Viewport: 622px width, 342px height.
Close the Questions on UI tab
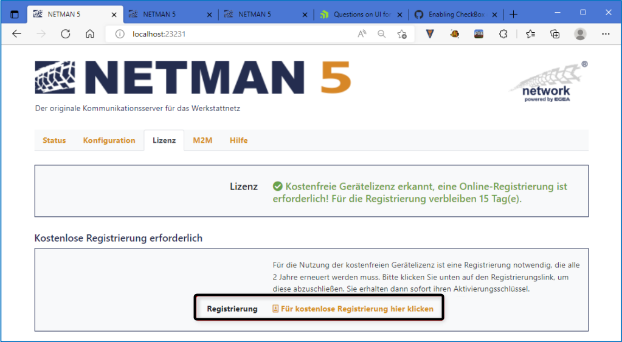(x=400, y=15)
